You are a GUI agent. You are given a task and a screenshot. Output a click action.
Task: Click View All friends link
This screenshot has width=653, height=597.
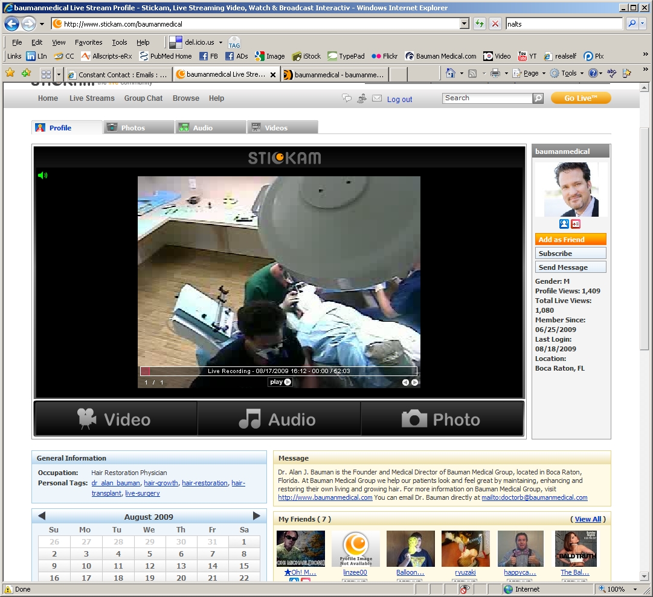click(x=588, y=519)
